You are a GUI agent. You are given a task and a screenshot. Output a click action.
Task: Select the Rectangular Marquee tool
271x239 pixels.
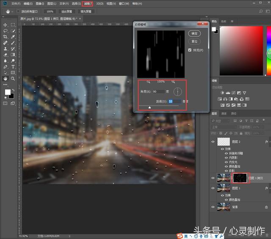coord(13,25)
